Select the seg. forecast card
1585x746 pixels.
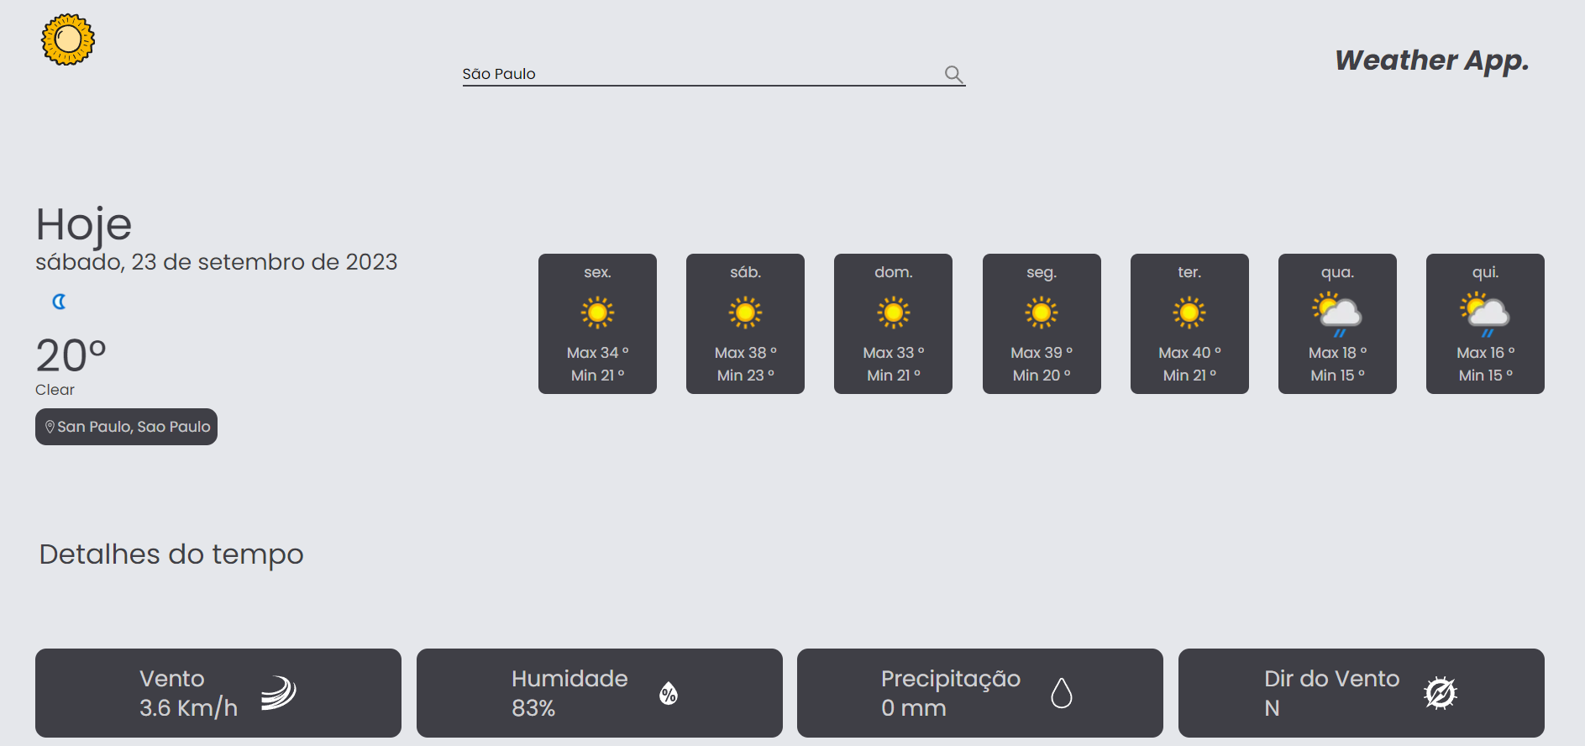1042,323
